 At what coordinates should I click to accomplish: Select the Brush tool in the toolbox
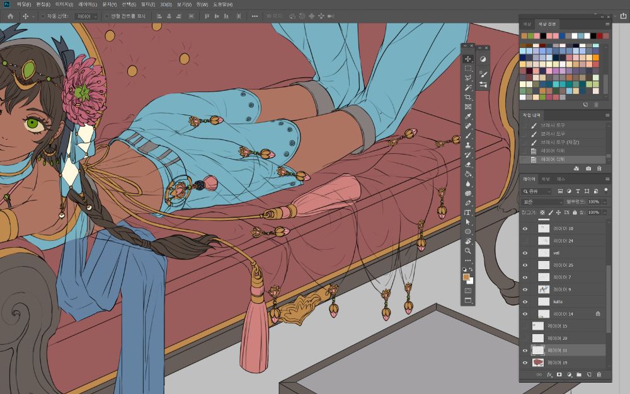pyautogui.click(x=467, y=136)
